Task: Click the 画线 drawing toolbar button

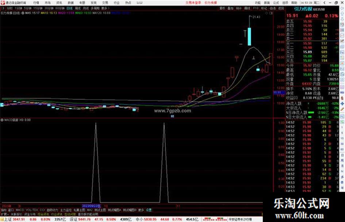Action: pyautogui.click(x=247, y=8)
